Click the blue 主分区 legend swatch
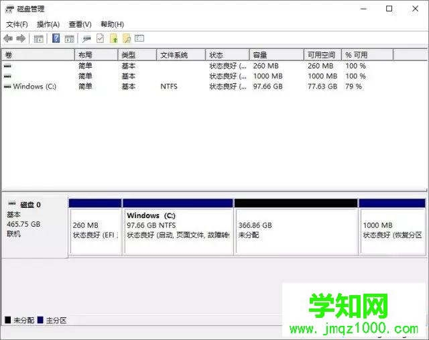Viewport: 429px width, 340px height. tap(40, 320)
